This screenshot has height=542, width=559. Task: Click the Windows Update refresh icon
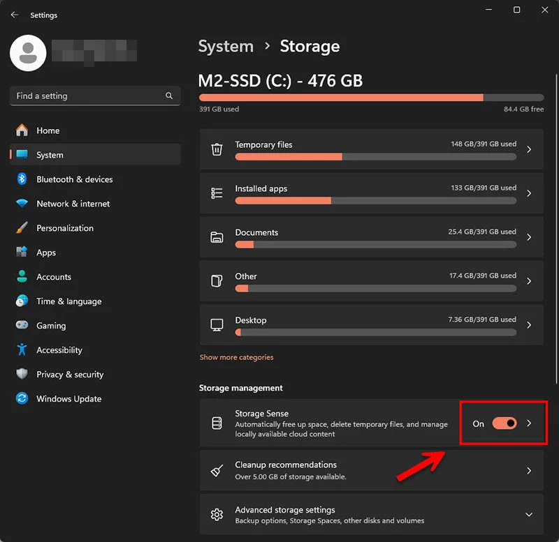point(22,398)
